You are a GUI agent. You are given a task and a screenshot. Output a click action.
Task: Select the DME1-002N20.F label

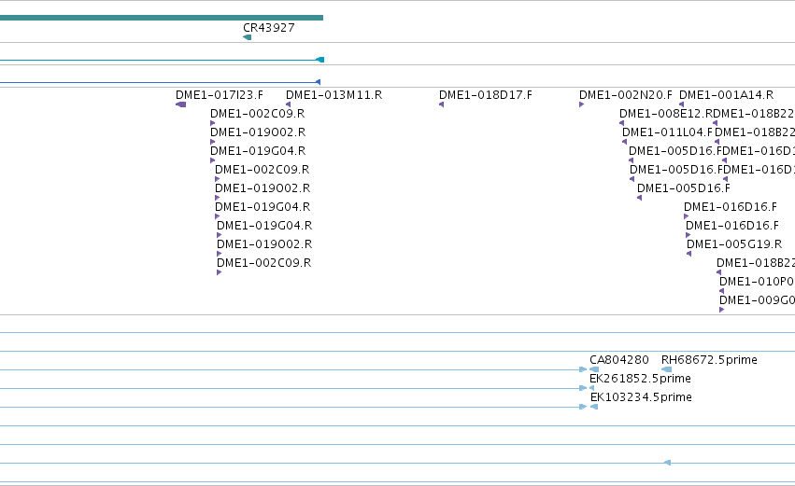point(626,95)
